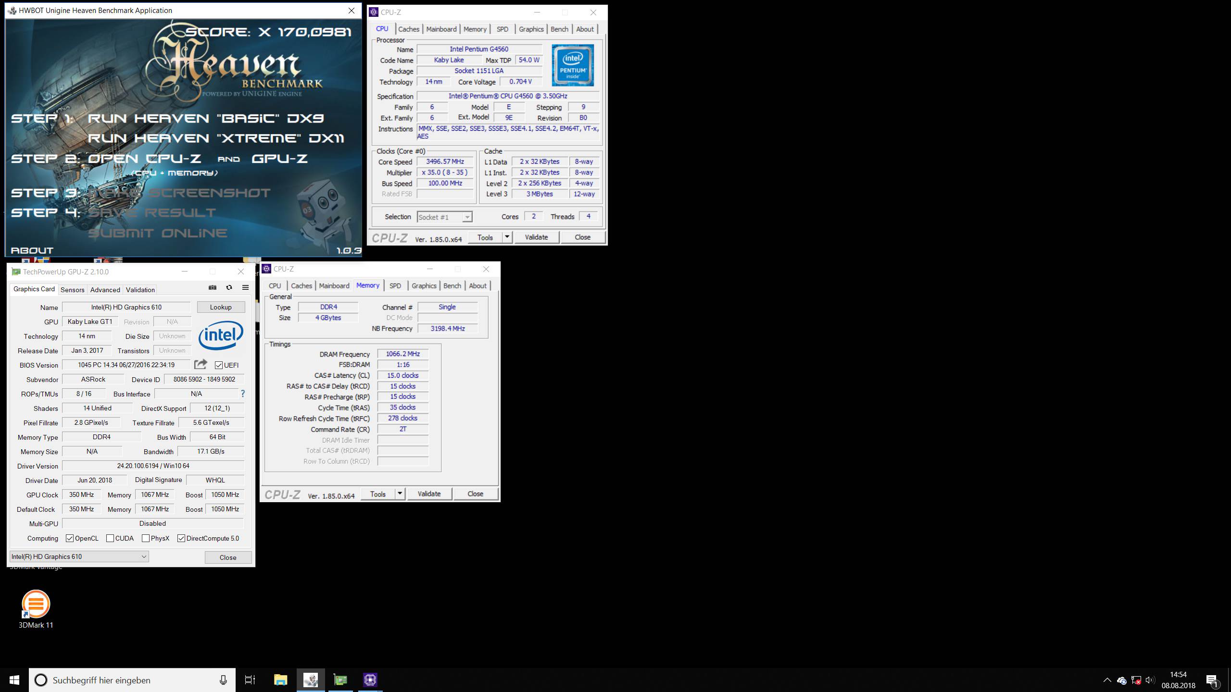
Task: Toggle the UEFI checkbox in GPU-Z
Action: click(x=219, y=365)
